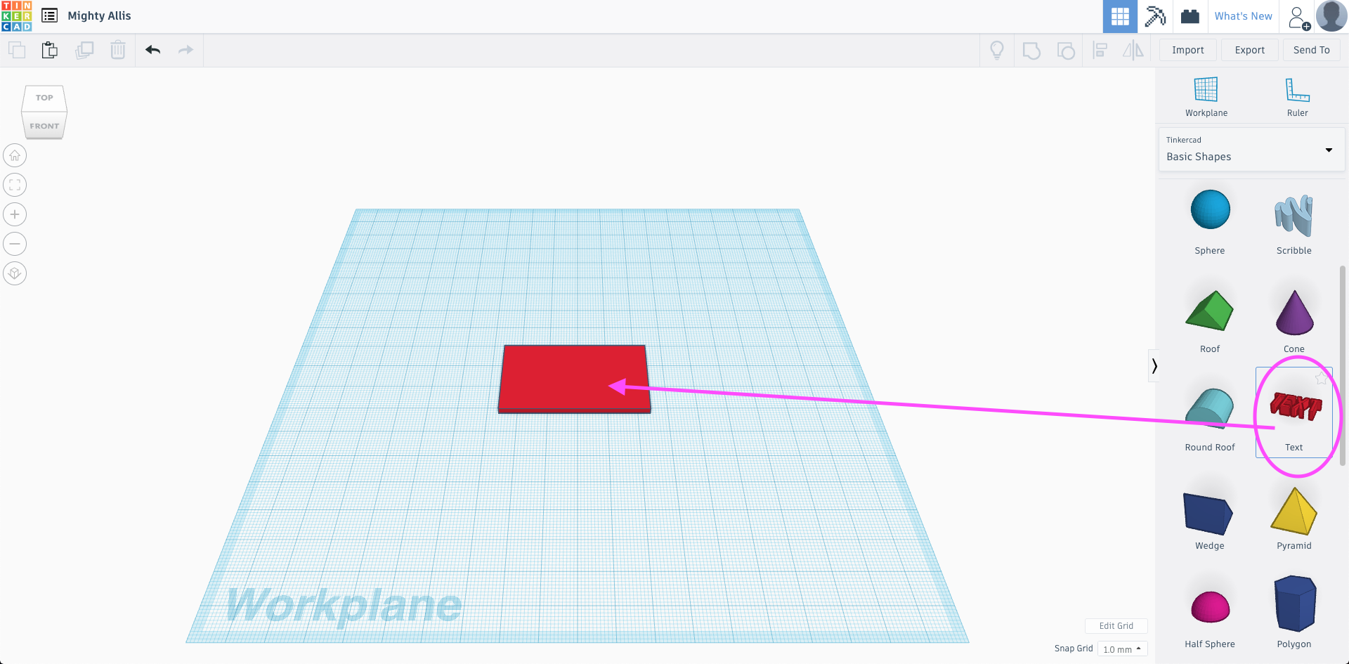Open the What's New menu
This screenshot has height=664, width=1349.
click(x=1243, y=15)
